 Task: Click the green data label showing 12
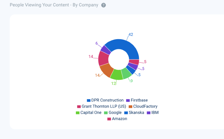point(113,83)
